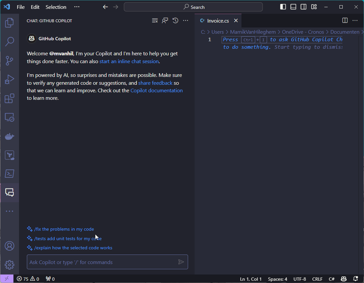Click the Search command center box
This screenshot has height=283, width=364.
coord(193,7)
